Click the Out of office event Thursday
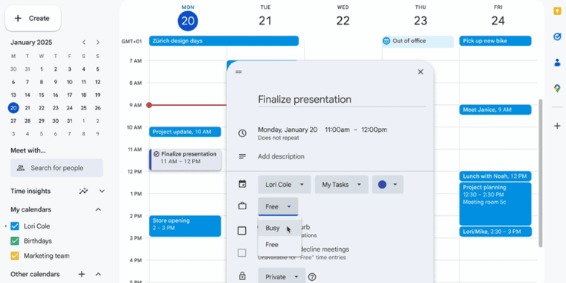 click(418, 42)
